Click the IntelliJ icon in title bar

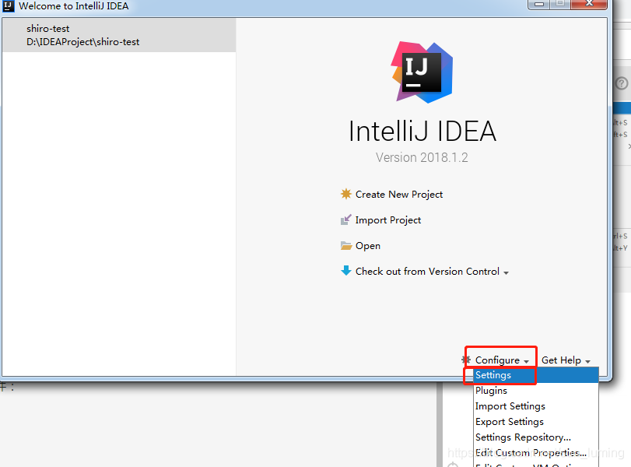pyautogui.click(x=8, y=6)
